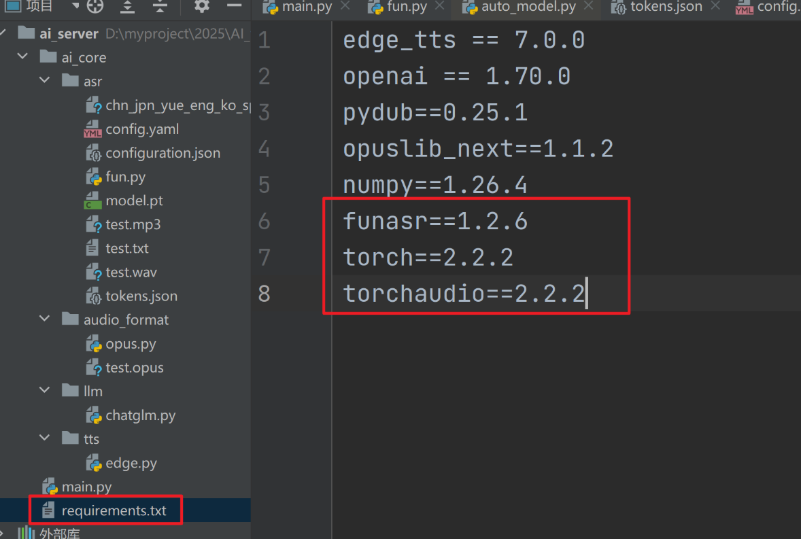Screen dimensions: 801x539
Task: Place cursor on funasr==1.2.6 line
Action: (435, 222)
